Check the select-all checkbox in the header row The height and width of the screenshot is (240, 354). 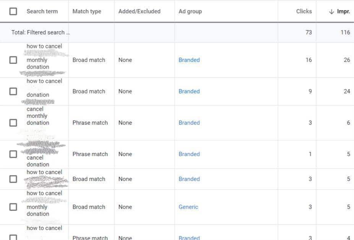13,11
